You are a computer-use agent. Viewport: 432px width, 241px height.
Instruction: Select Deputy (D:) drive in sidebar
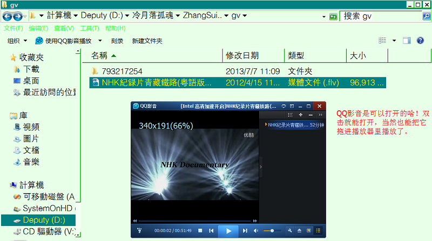[x=38, y=220]
